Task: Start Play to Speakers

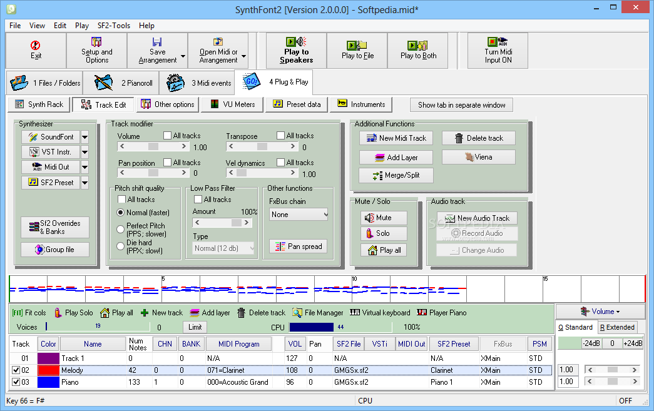Action: [296, 51]
